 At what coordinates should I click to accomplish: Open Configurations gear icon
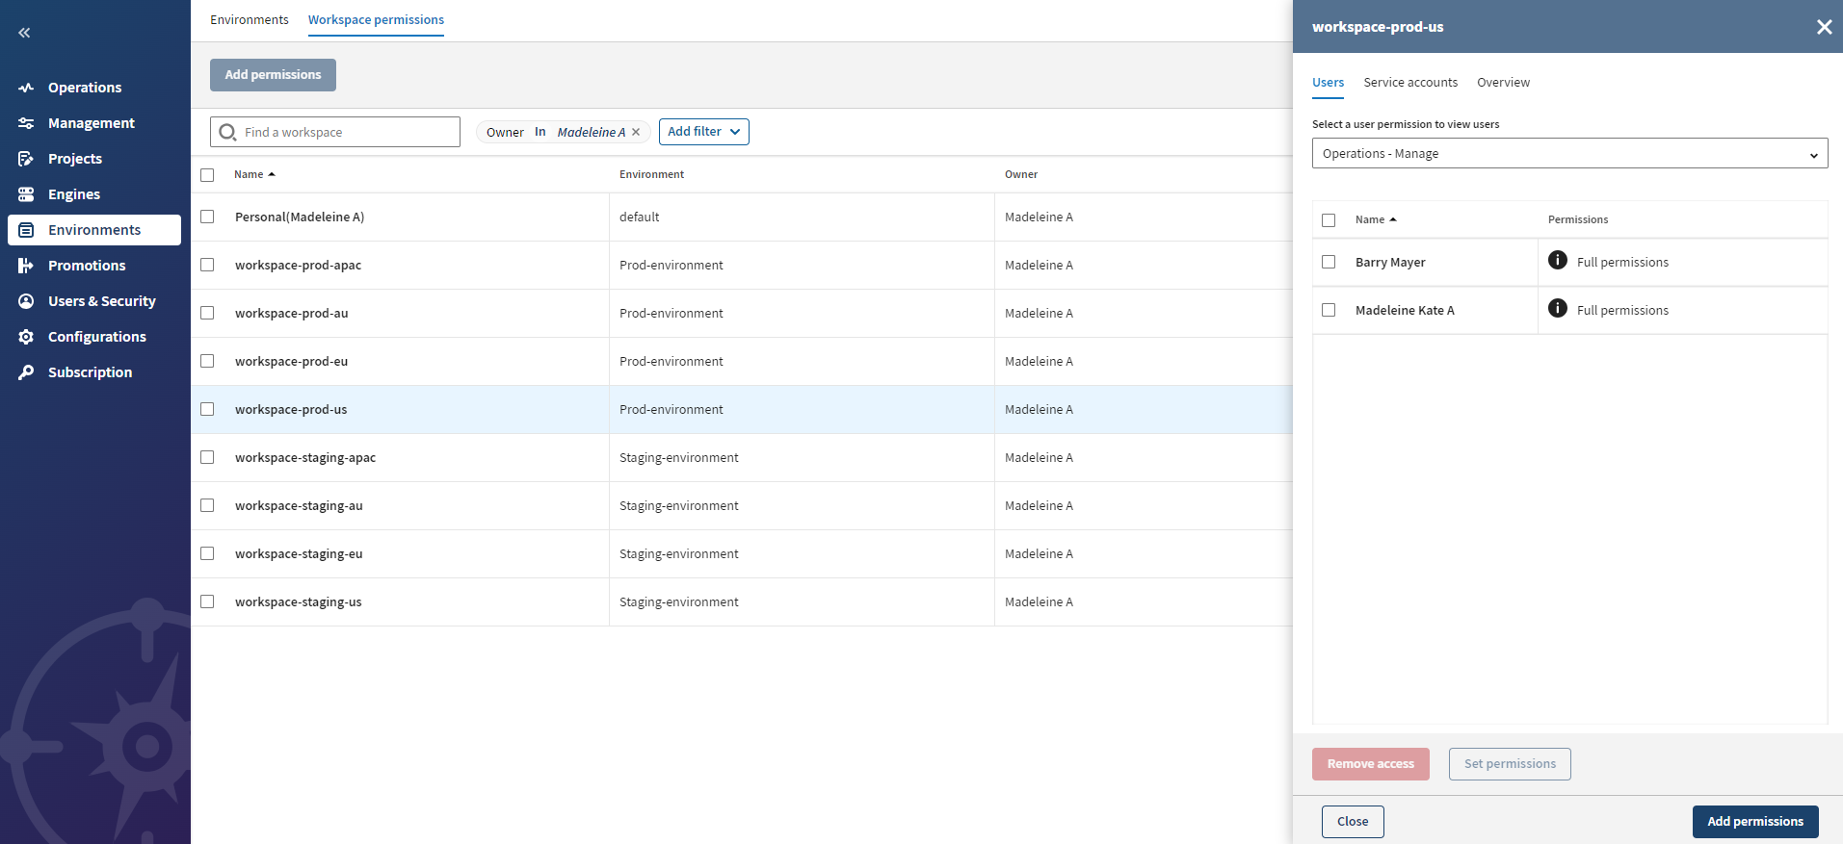26,337
